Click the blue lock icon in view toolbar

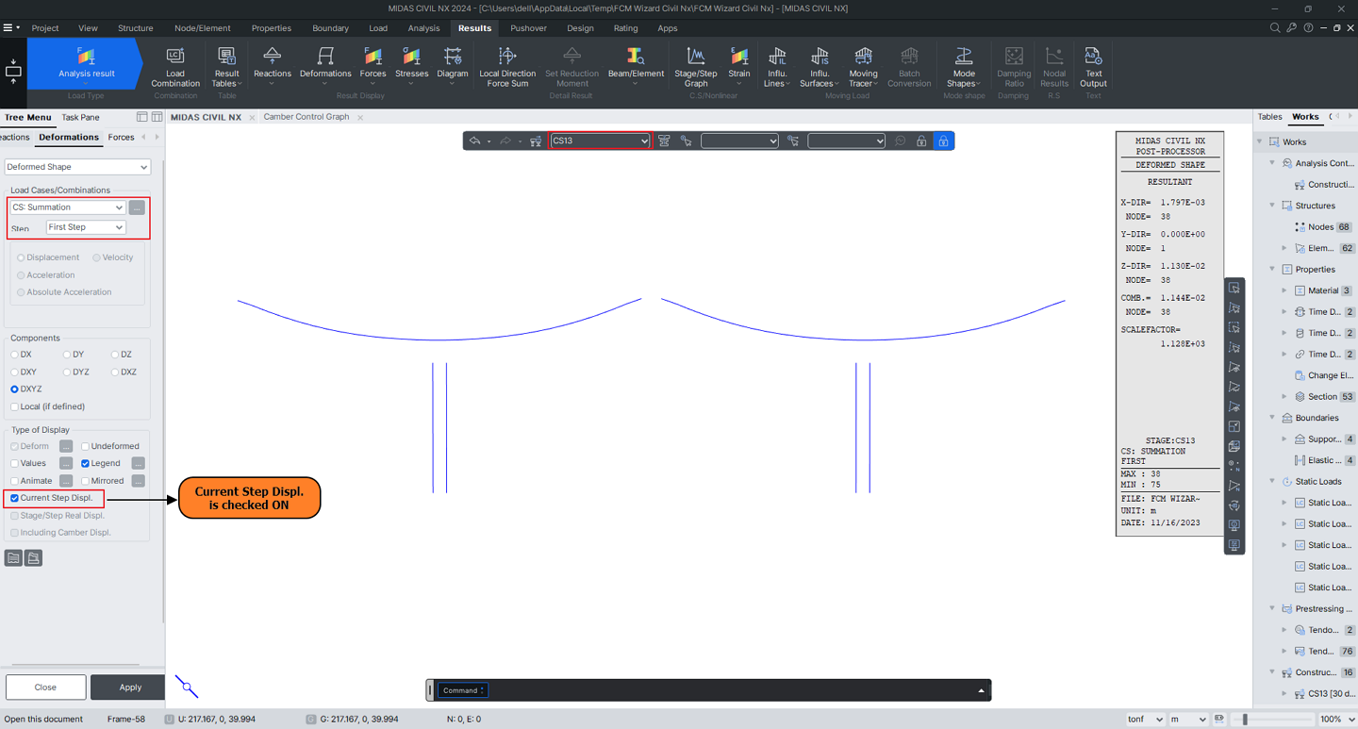pyautogui.click(x=942, y=141)
